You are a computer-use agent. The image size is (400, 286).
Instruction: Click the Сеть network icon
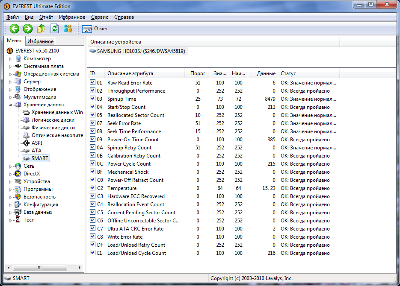18,166
